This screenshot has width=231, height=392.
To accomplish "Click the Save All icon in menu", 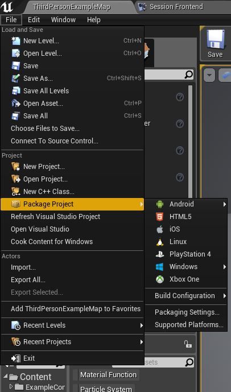I will pos(16,115).
